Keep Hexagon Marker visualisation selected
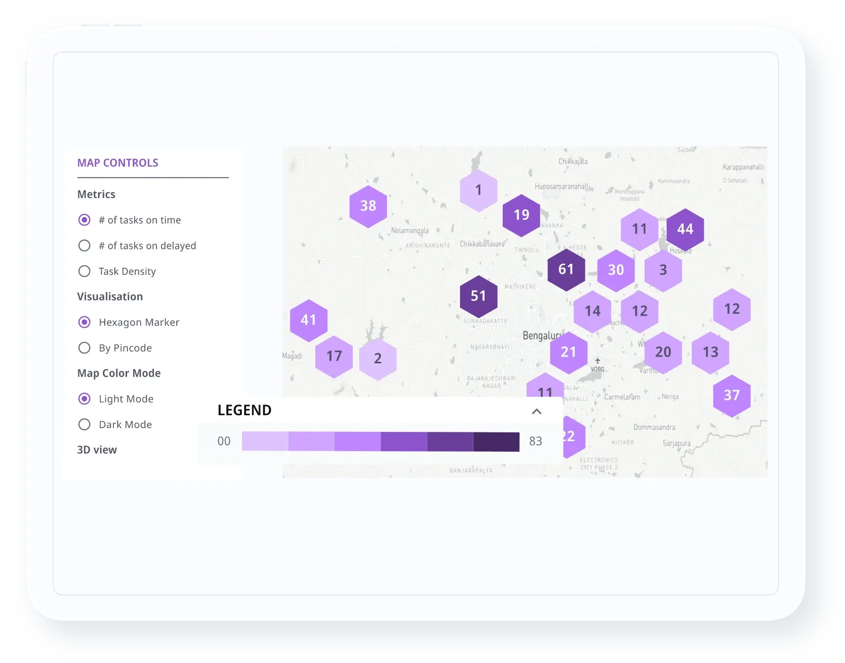The height and width of the screenshot is (663, 845). (84, 322)
